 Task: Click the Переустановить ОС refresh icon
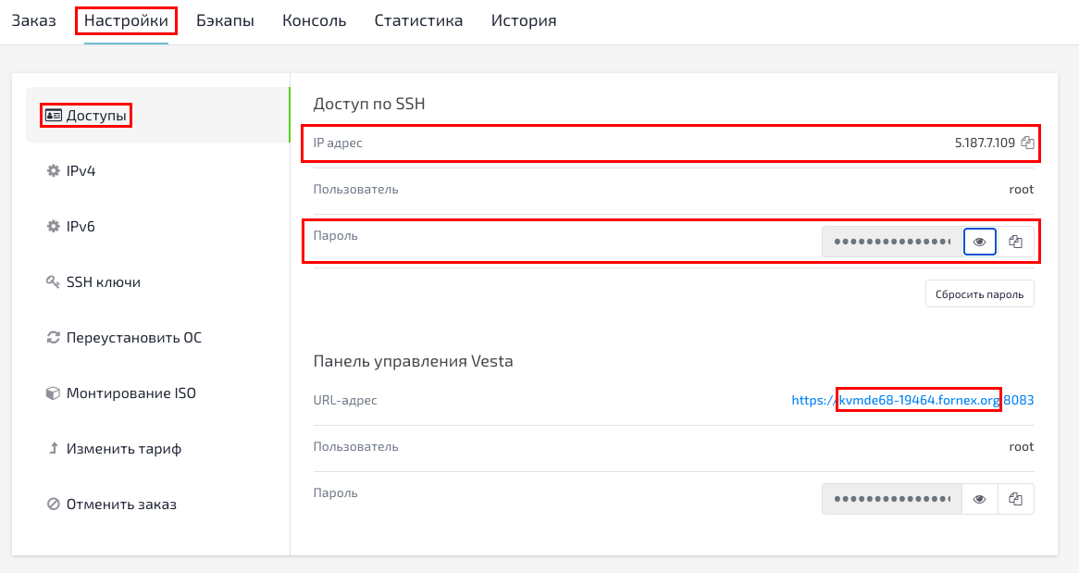coord(53,338)
